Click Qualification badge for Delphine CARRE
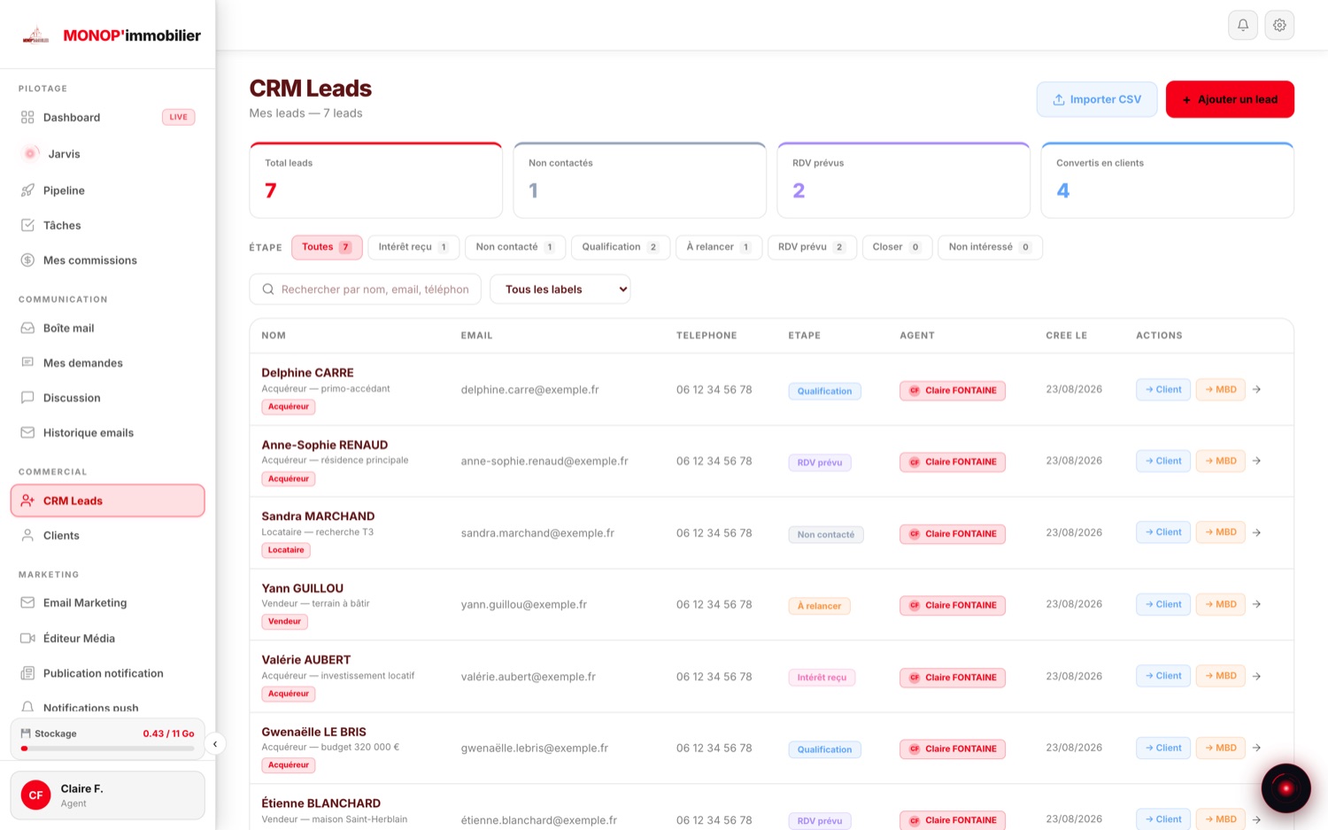 [x=824, y=391]
